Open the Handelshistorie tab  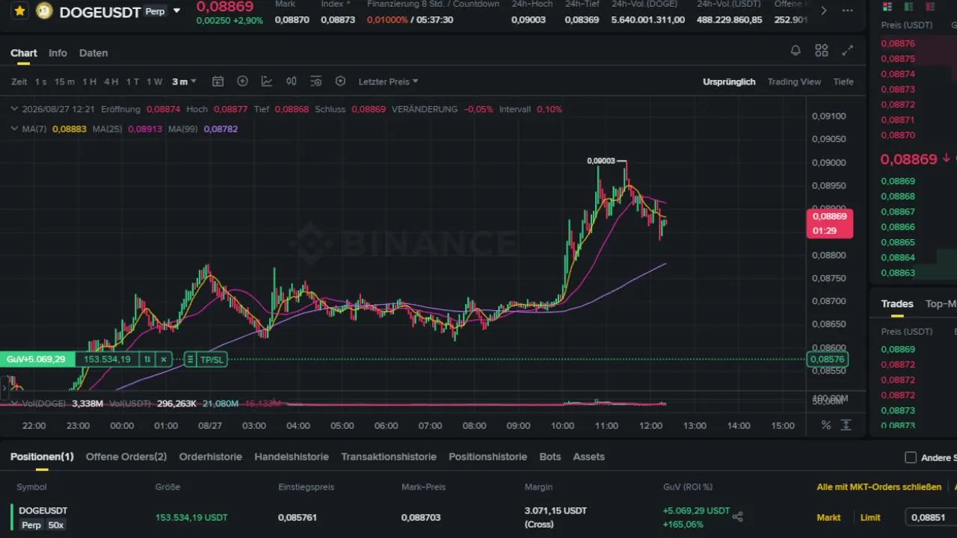click(x=292, y=457)
